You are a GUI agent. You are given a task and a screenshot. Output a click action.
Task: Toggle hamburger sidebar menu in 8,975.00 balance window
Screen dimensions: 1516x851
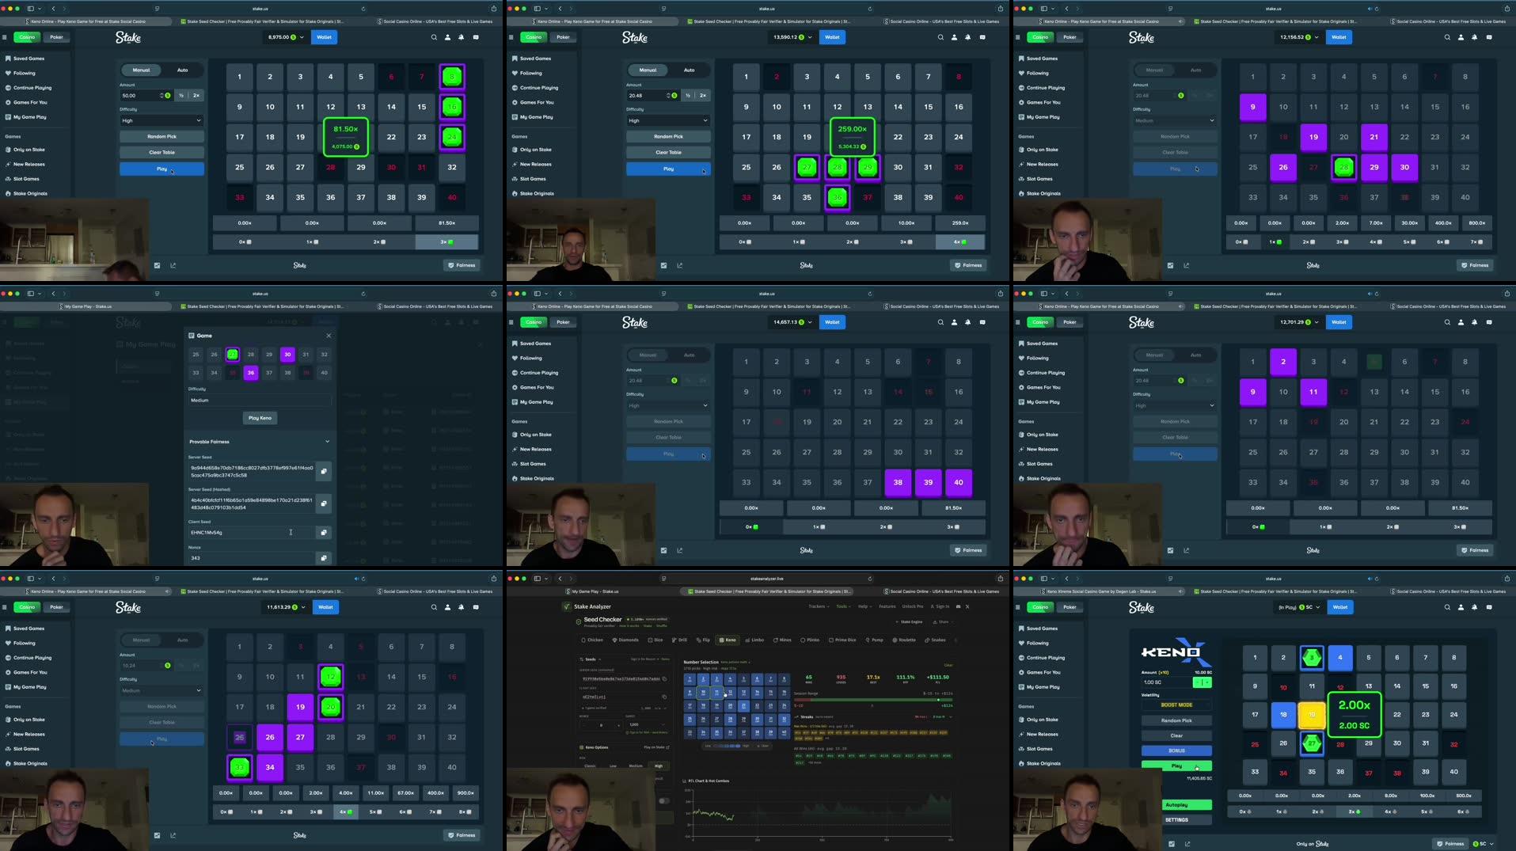point(5,37)
